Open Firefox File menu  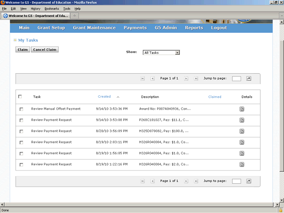pyautogui.click(x=4, y=8)
